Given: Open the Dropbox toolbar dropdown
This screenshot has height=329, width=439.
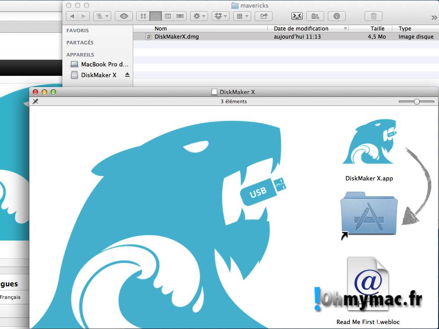Looking at the screenshot, I should (x=220, y=16).
